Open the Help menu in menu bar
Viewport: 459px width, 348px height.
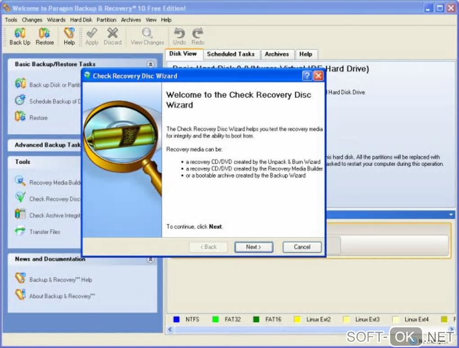pyautogui.click(x=166, y=20)
